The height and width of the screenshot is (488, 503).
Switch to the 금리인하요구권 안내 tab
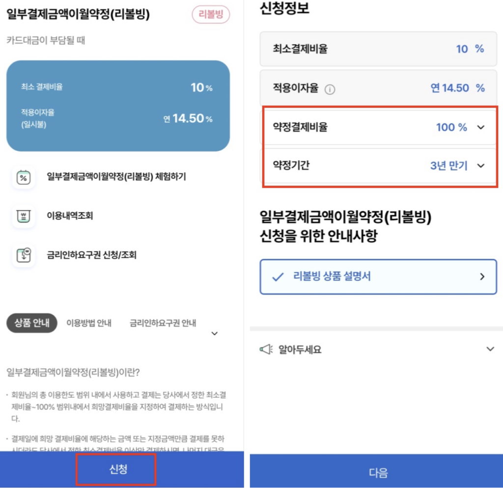(x=163, y=323)
